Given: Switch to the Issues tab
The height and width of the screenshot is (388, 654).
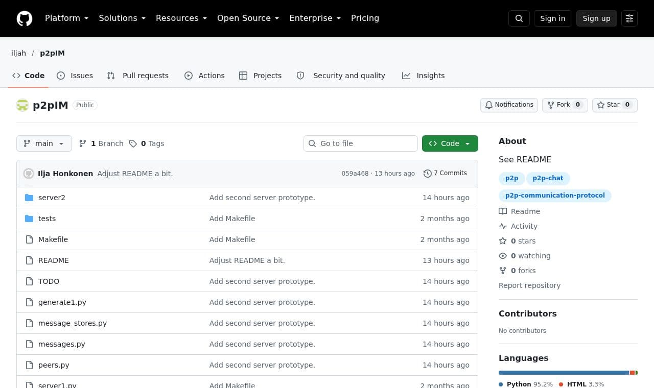Looking at the screenshot, I should pyautogui.click(x=75, y=76).
